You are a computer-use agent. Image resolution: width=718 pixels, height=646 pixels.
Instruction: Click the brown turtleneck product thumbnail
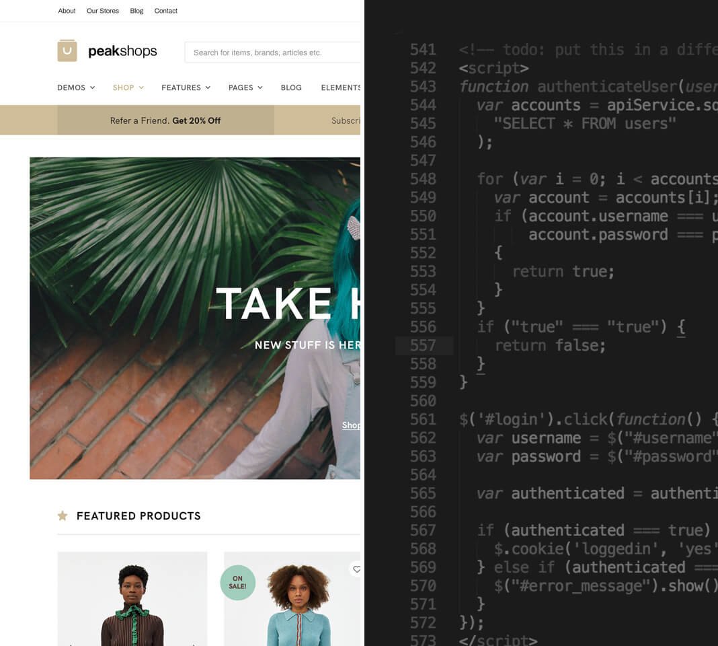click(x=132, y=599)
